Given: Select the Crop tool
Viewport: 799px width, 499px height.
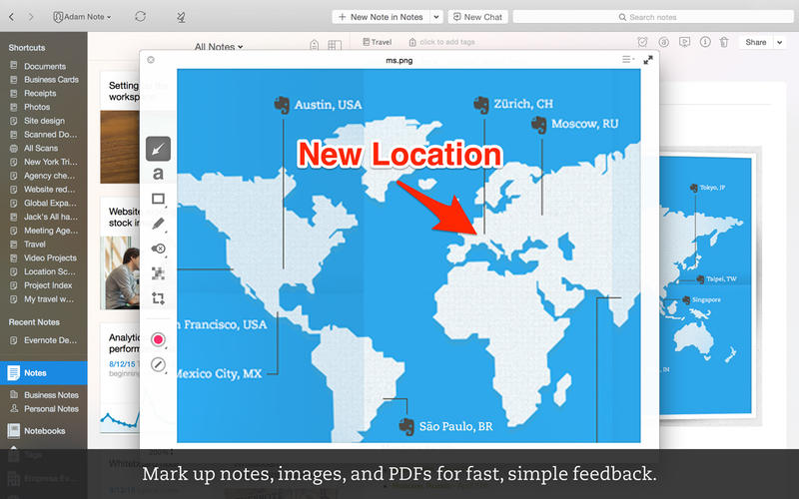Looking at the screenshot, I should (x=158, y=298).
